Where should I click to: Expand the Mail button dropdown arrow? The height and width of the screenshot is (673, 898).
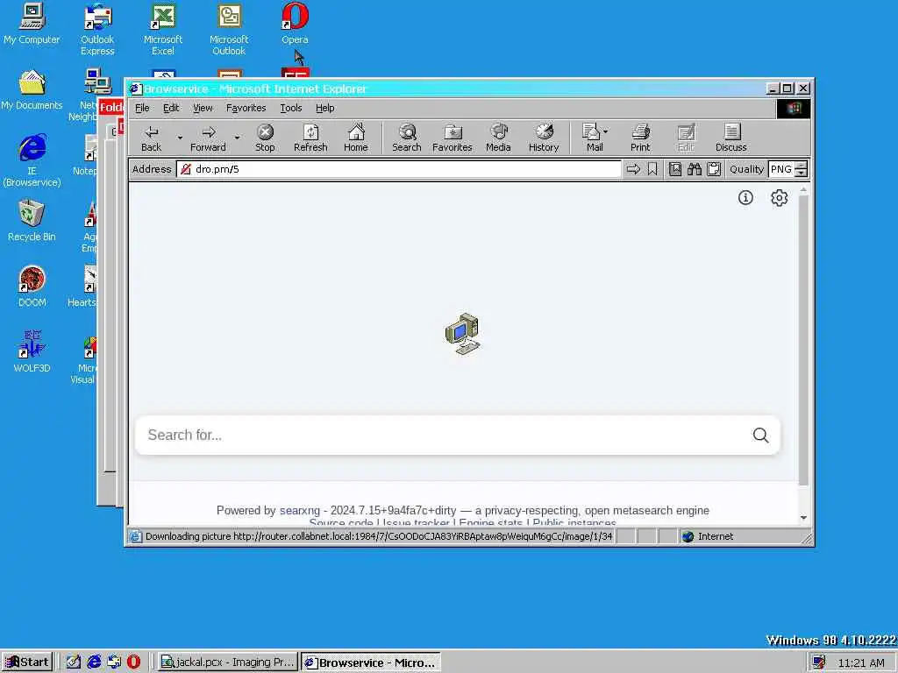606,131
